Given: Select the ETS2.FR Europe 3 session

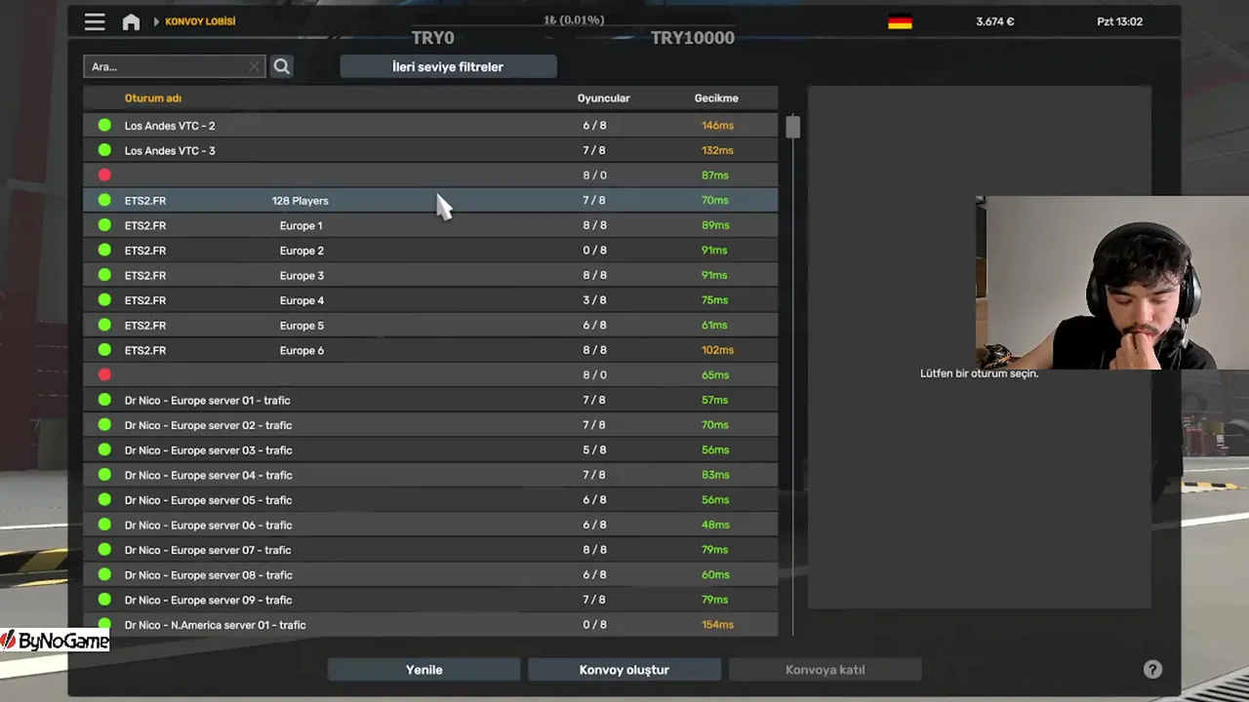Looking at the screenshot, I should click(430, 275).
